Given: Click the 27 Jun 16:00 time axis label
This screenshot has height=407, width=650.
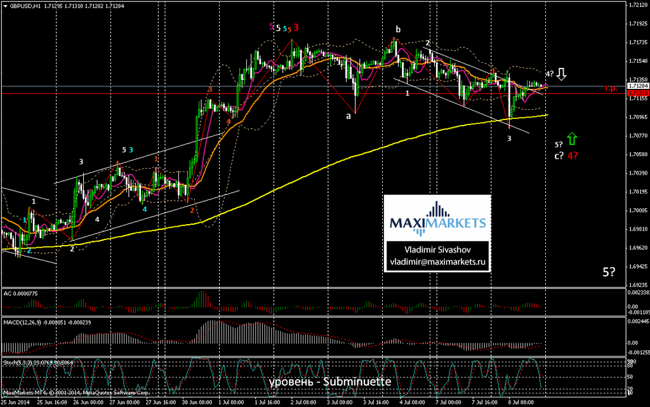Looking at the screenshot, I should click(x=161, y=402).
